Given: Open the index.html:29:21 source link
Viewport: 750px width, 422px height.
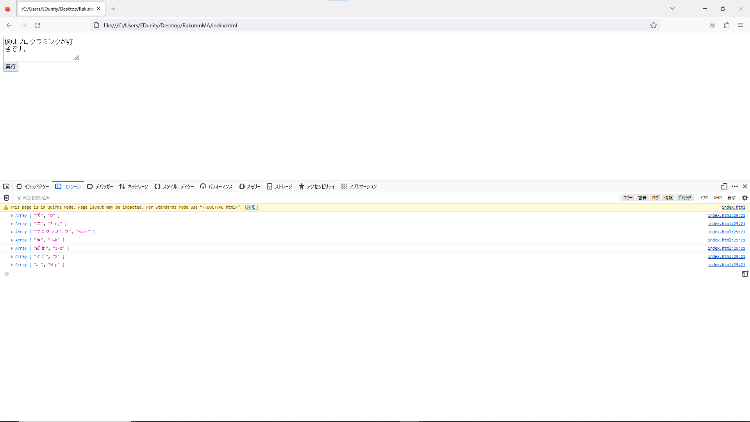Looking at the screenshot, I should click(727, 215).
